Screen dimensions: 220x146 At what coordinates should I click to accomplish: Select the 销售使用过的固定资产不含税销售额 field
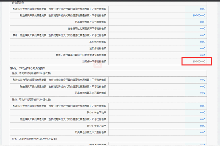(158, 29)
